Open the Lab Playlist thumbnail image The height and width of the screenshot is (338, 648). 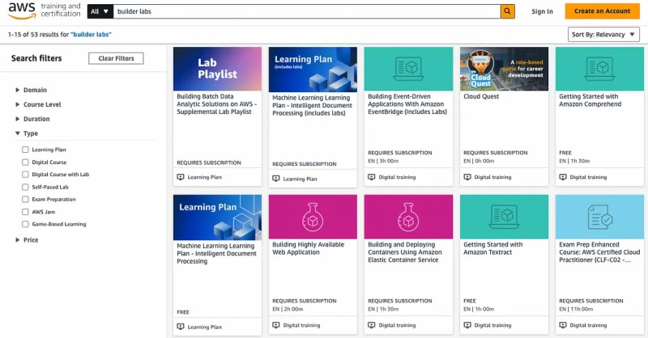click(217, 69)
